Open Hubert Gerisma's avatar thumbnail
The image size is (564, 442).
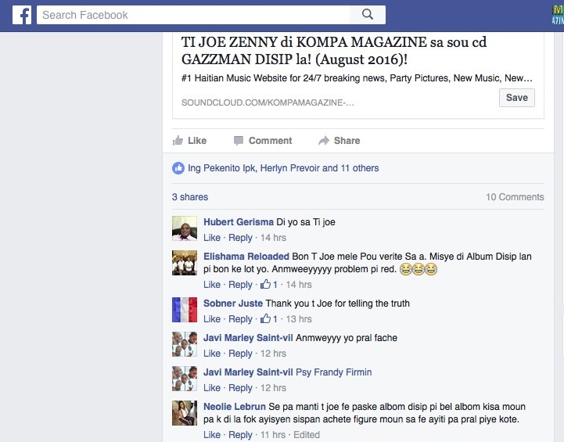185,228
